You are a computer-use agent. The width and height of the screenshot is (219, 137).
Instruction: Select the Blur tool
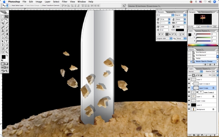pos(3,37)
